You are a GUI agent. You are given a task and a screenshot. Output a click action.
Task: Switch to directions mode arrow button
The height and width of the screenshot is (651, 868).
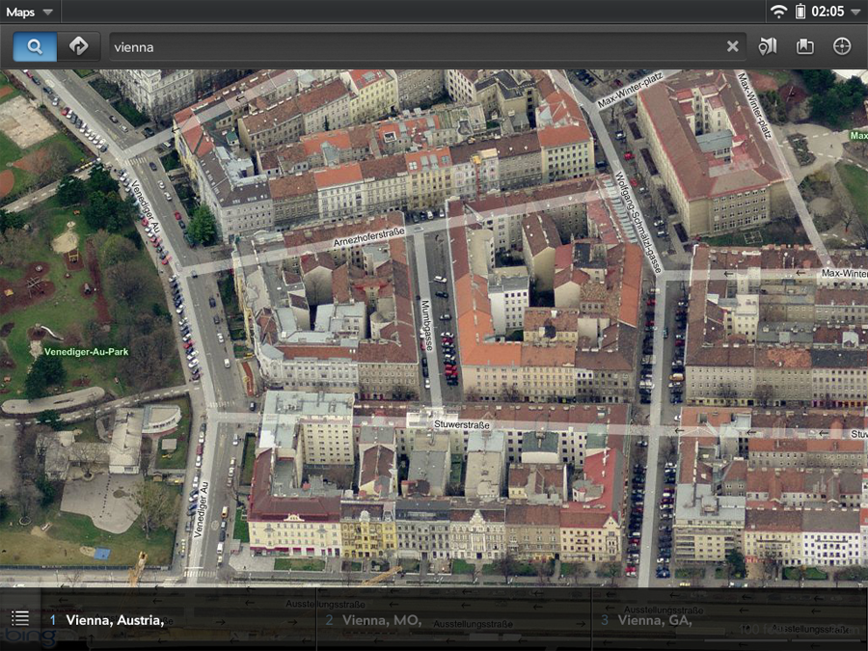[x=78, y=46]
